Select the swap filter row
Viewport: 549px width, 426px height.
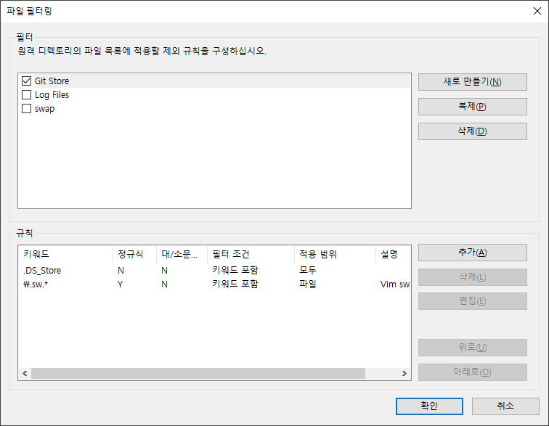pyautogui.click(x=214, y=109)
